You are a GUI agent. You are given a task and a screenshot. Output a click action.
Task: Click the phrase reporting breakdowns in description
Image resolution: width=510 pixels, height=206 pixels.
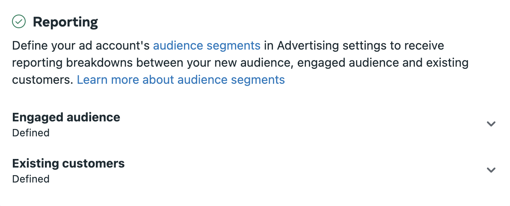[x=72, y=63]
